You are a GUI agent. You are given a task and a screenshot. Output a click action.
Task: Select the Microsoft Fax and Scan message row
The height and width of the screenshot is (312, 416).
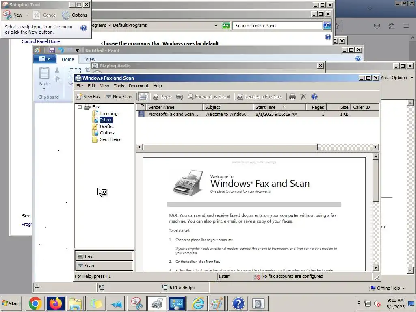(x=258, y=114)
